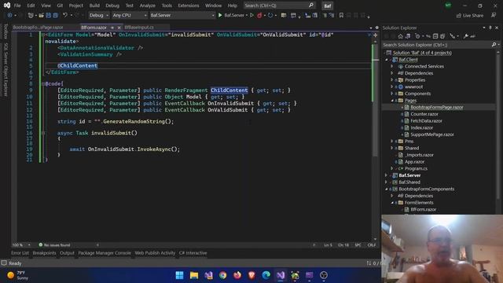Click the search magnifier icon in Solution Explorer
This screenshot has height=283, width=503.
[x=494, y=45]
